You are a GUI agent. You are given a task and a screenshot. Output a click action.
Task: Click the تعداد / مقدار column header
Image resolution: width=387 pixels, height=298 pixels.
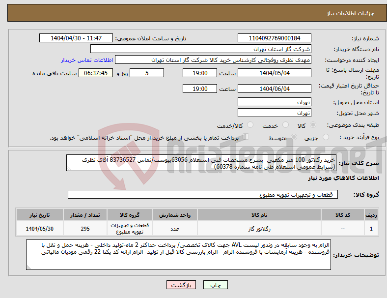click(85, 215)
